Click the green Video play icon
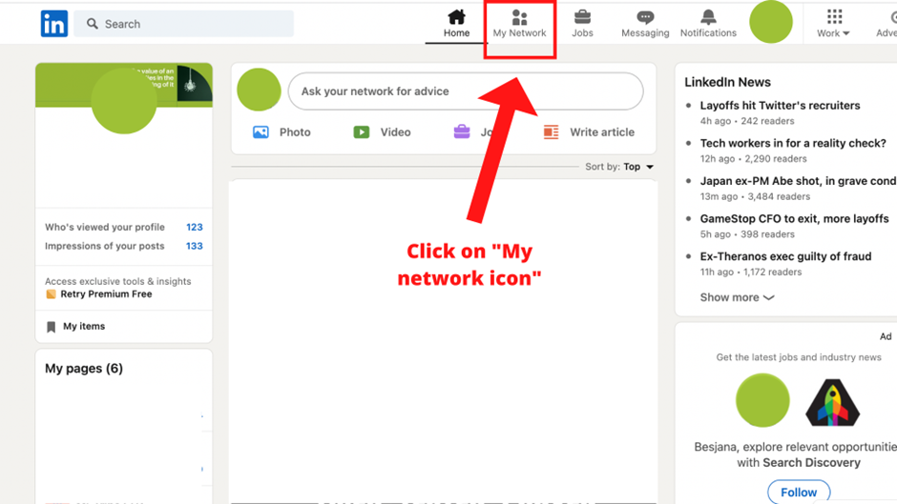 click(x=362, y=132)
